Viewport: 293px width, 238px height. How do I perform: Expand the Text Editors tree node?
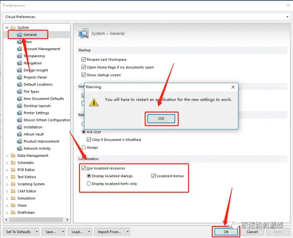click(x=7, y=177)
